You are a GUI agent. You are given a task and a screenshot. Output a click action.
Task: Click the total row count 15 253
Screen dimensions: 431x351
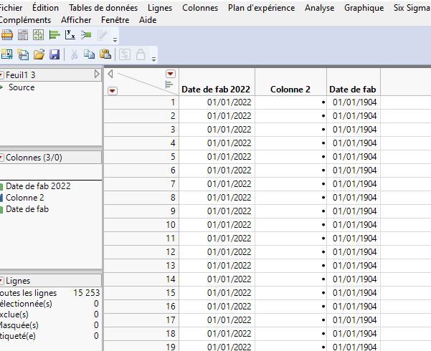click(x=86, y=293)
